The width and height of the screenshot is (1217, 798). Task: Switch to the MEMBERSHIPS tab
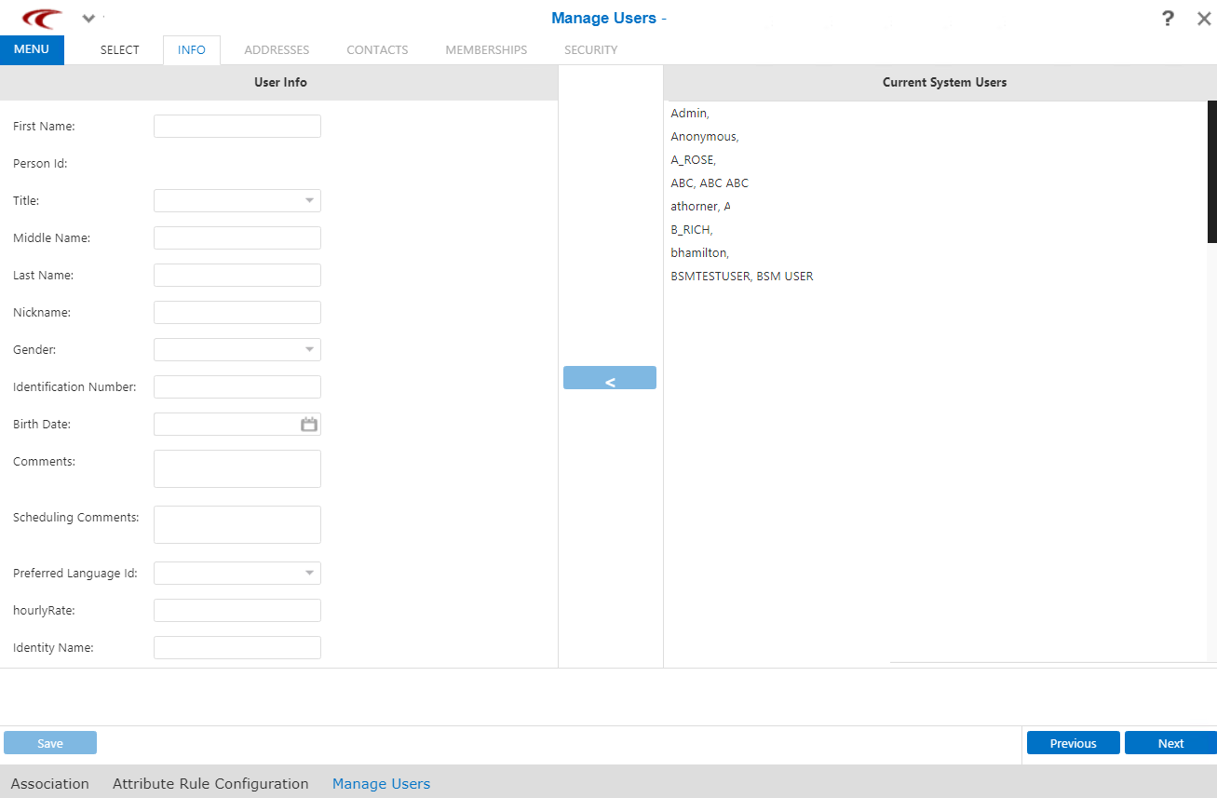pyautogui.click(x=485, y=49)
